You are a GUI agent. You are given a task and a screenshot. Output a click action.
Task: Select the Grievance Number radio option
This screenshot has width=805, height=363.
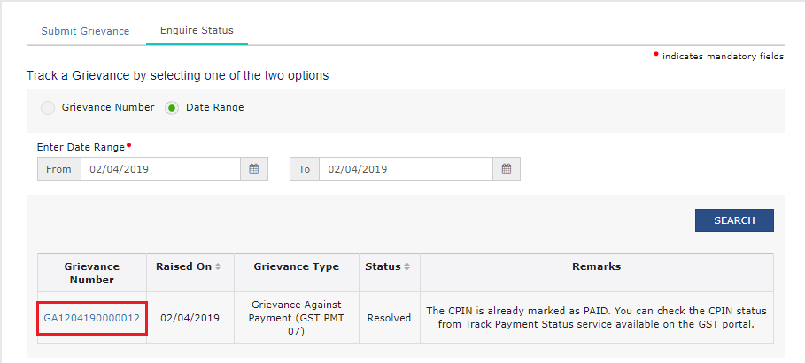[x=48, y=108]
